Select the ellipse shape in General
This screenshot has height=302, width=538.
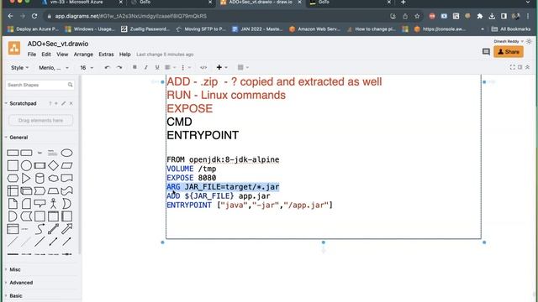[66, 153]
